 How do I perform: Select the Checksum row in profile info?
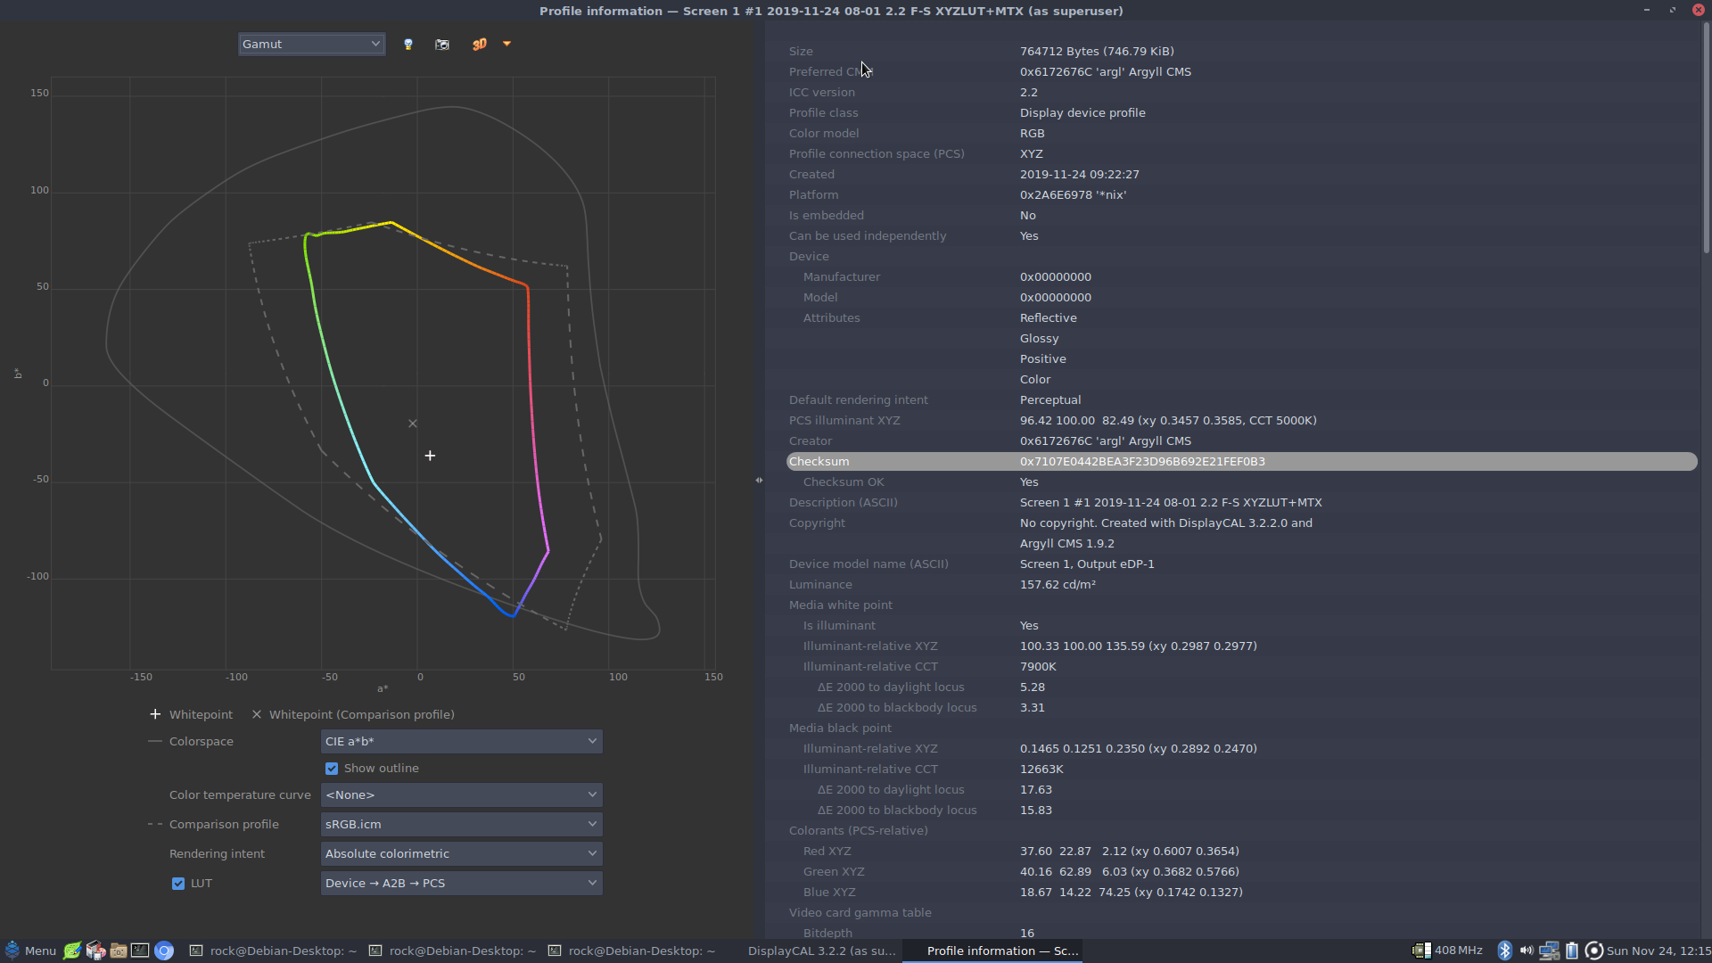(1241, 462)
